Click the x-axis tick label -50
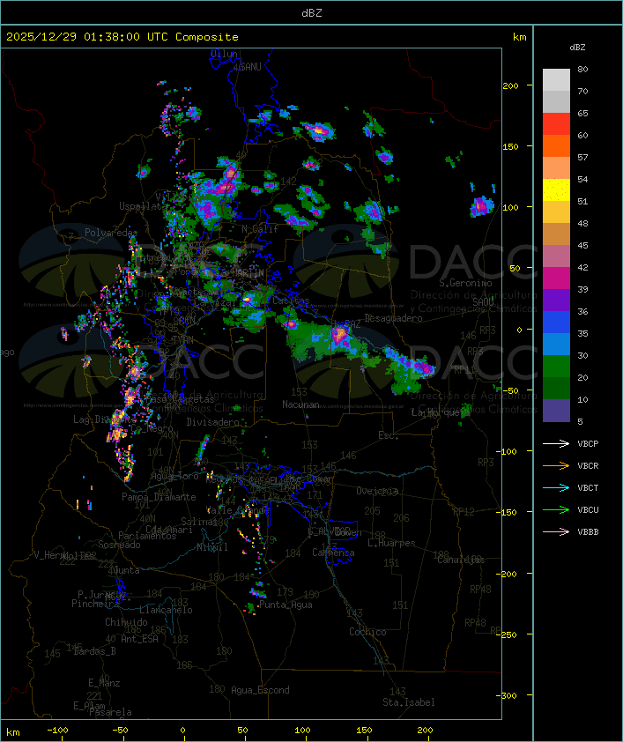 coord(120,731)
